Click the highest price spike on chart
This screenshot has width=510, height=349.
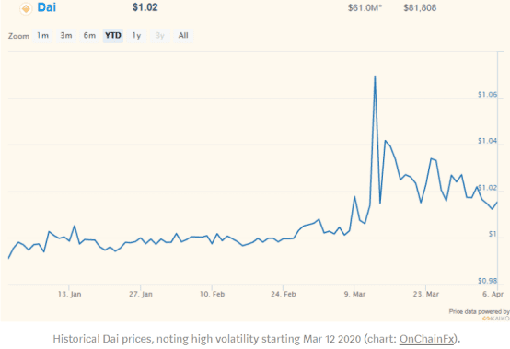point(375,76)
